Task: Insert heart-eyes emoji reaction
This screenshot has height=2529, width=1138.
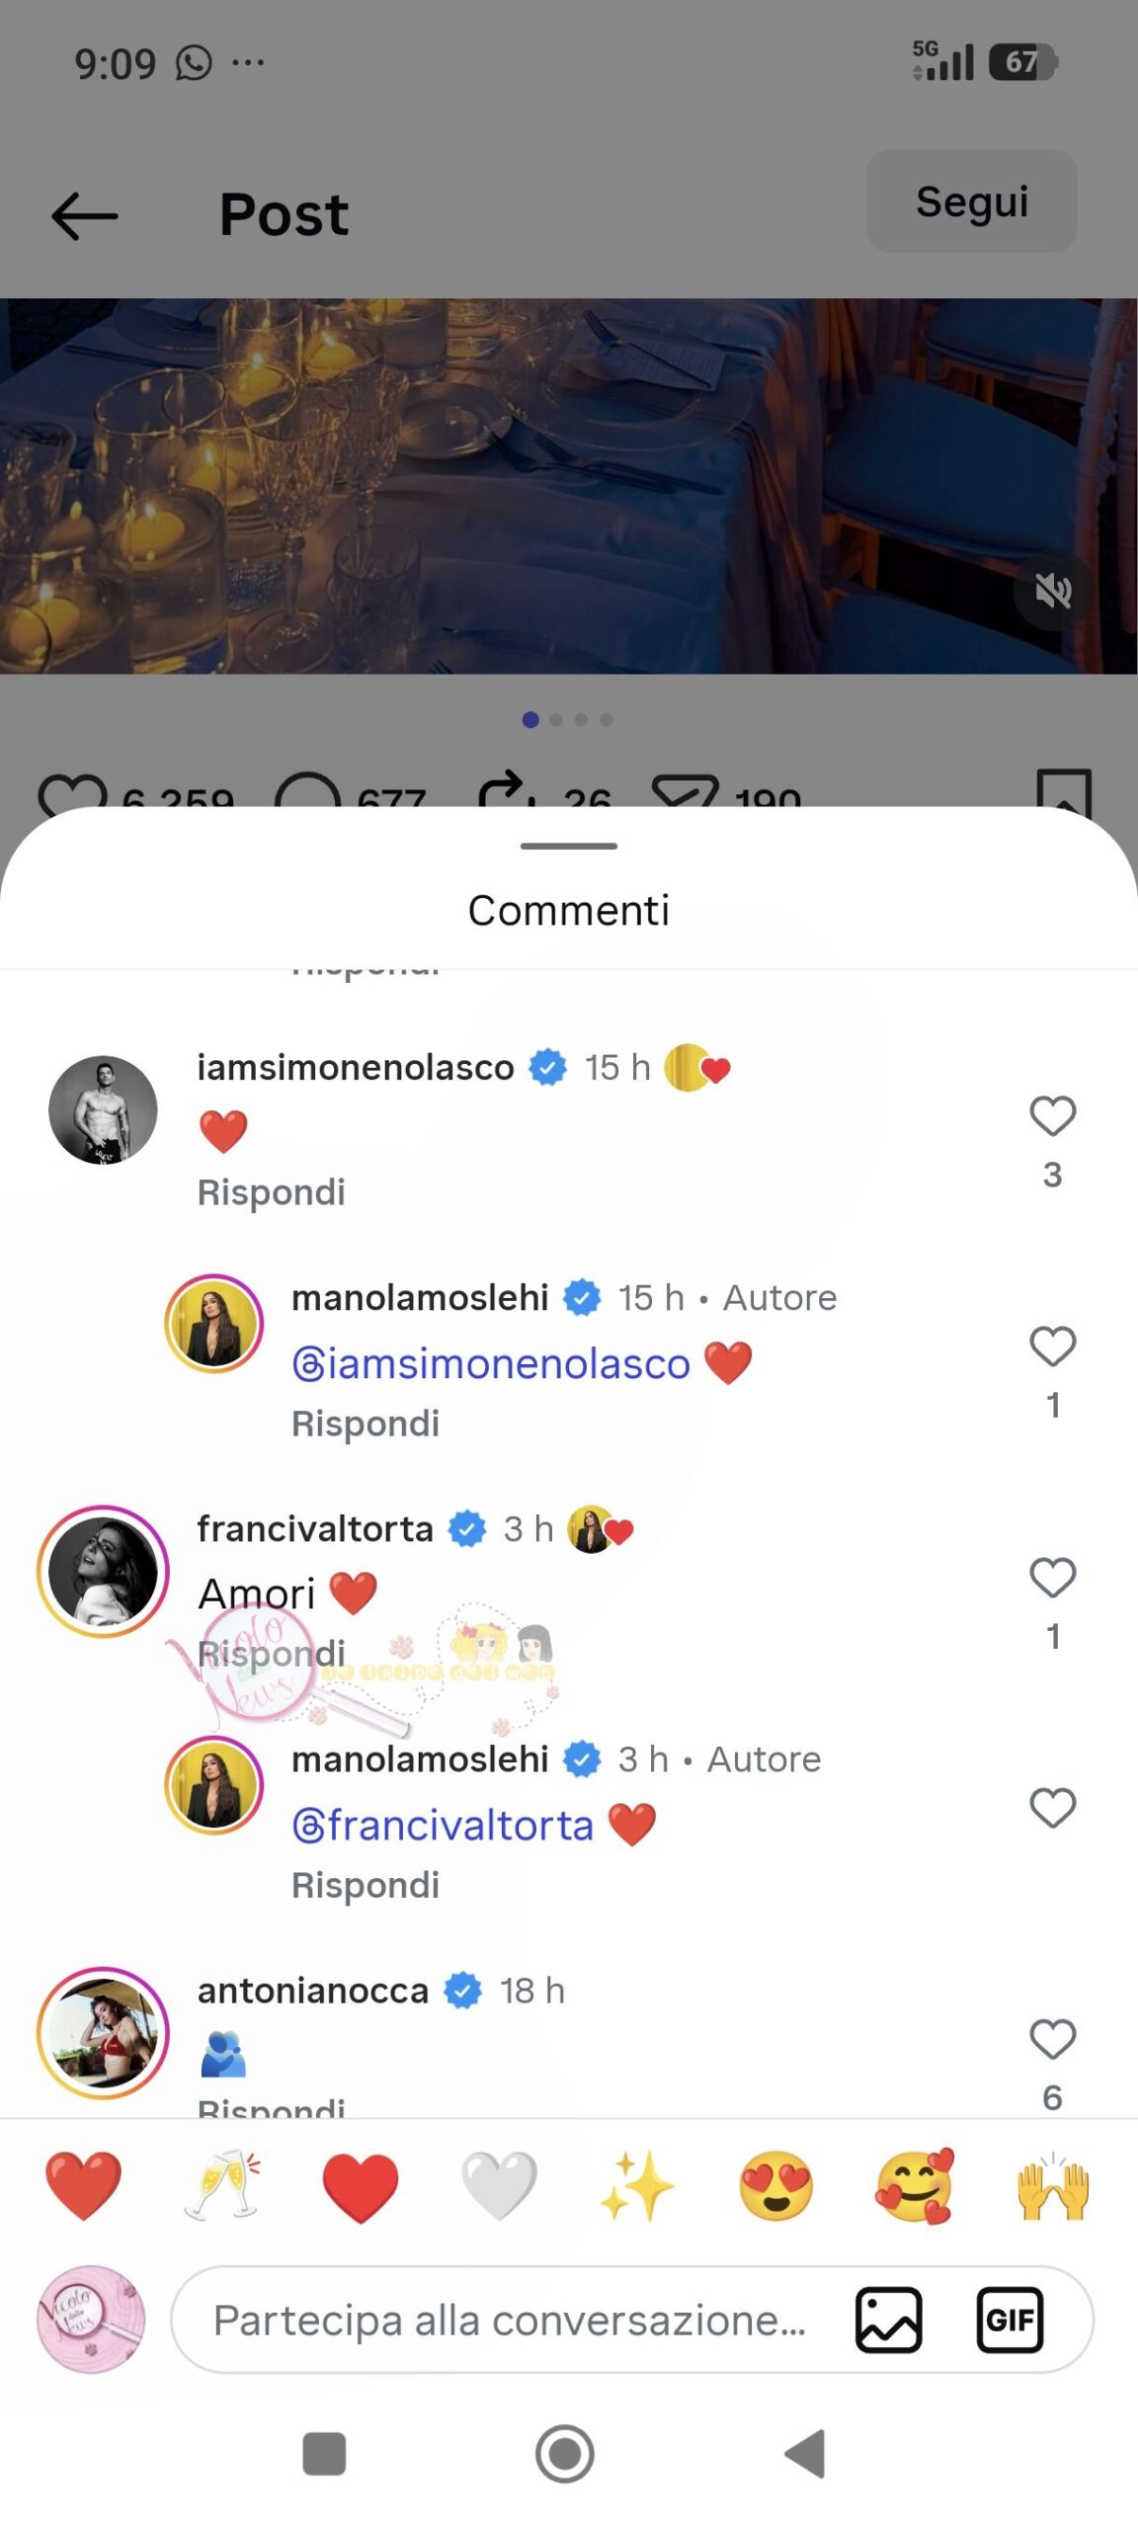Action: point(776,2186)
